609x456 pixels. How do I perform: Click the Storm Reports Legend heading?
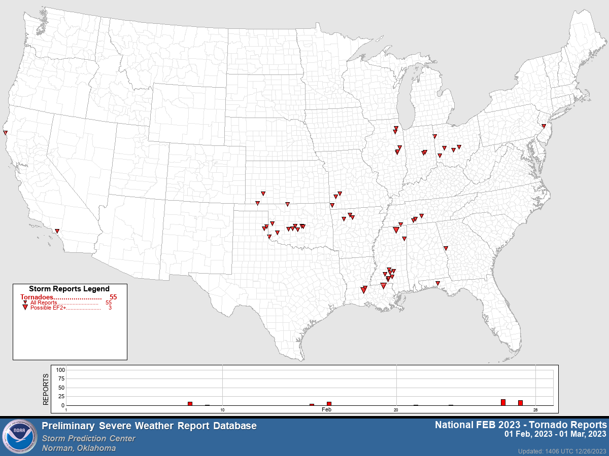[x=69, y=289]
